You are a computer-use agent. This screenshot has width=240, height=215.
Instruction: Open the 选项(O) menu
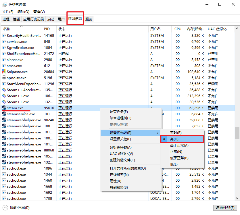(x=23, y=12)
